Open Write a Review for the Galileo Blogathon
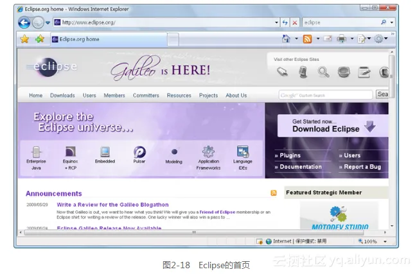Screen dimensions: 417x274 click(x=112, y=205)
